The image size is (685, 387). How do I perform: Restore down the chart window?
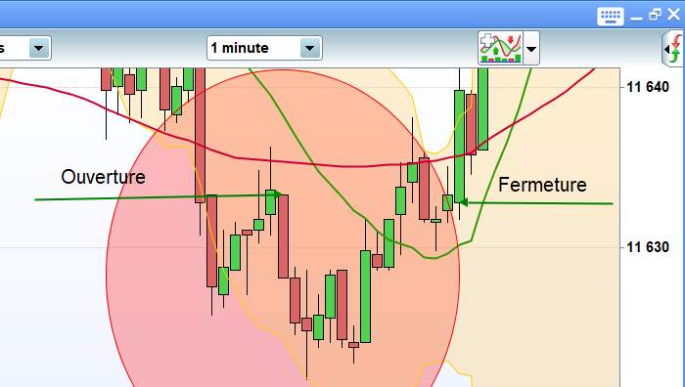tap(655, 16)
